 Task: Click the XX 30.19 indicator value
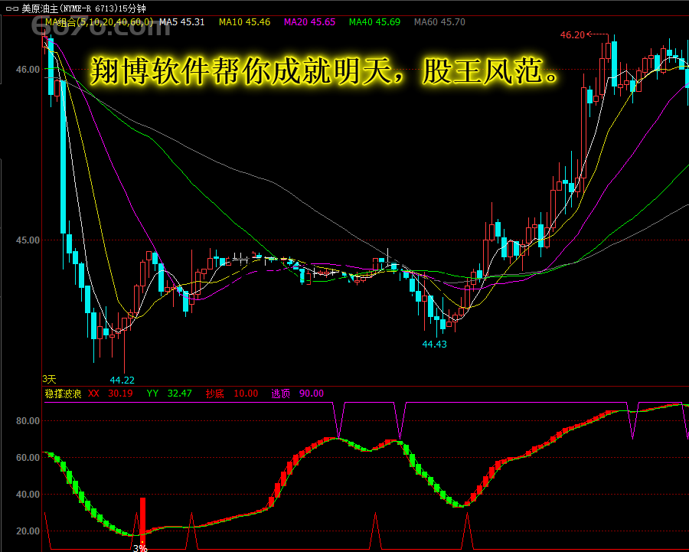(110, 394)
